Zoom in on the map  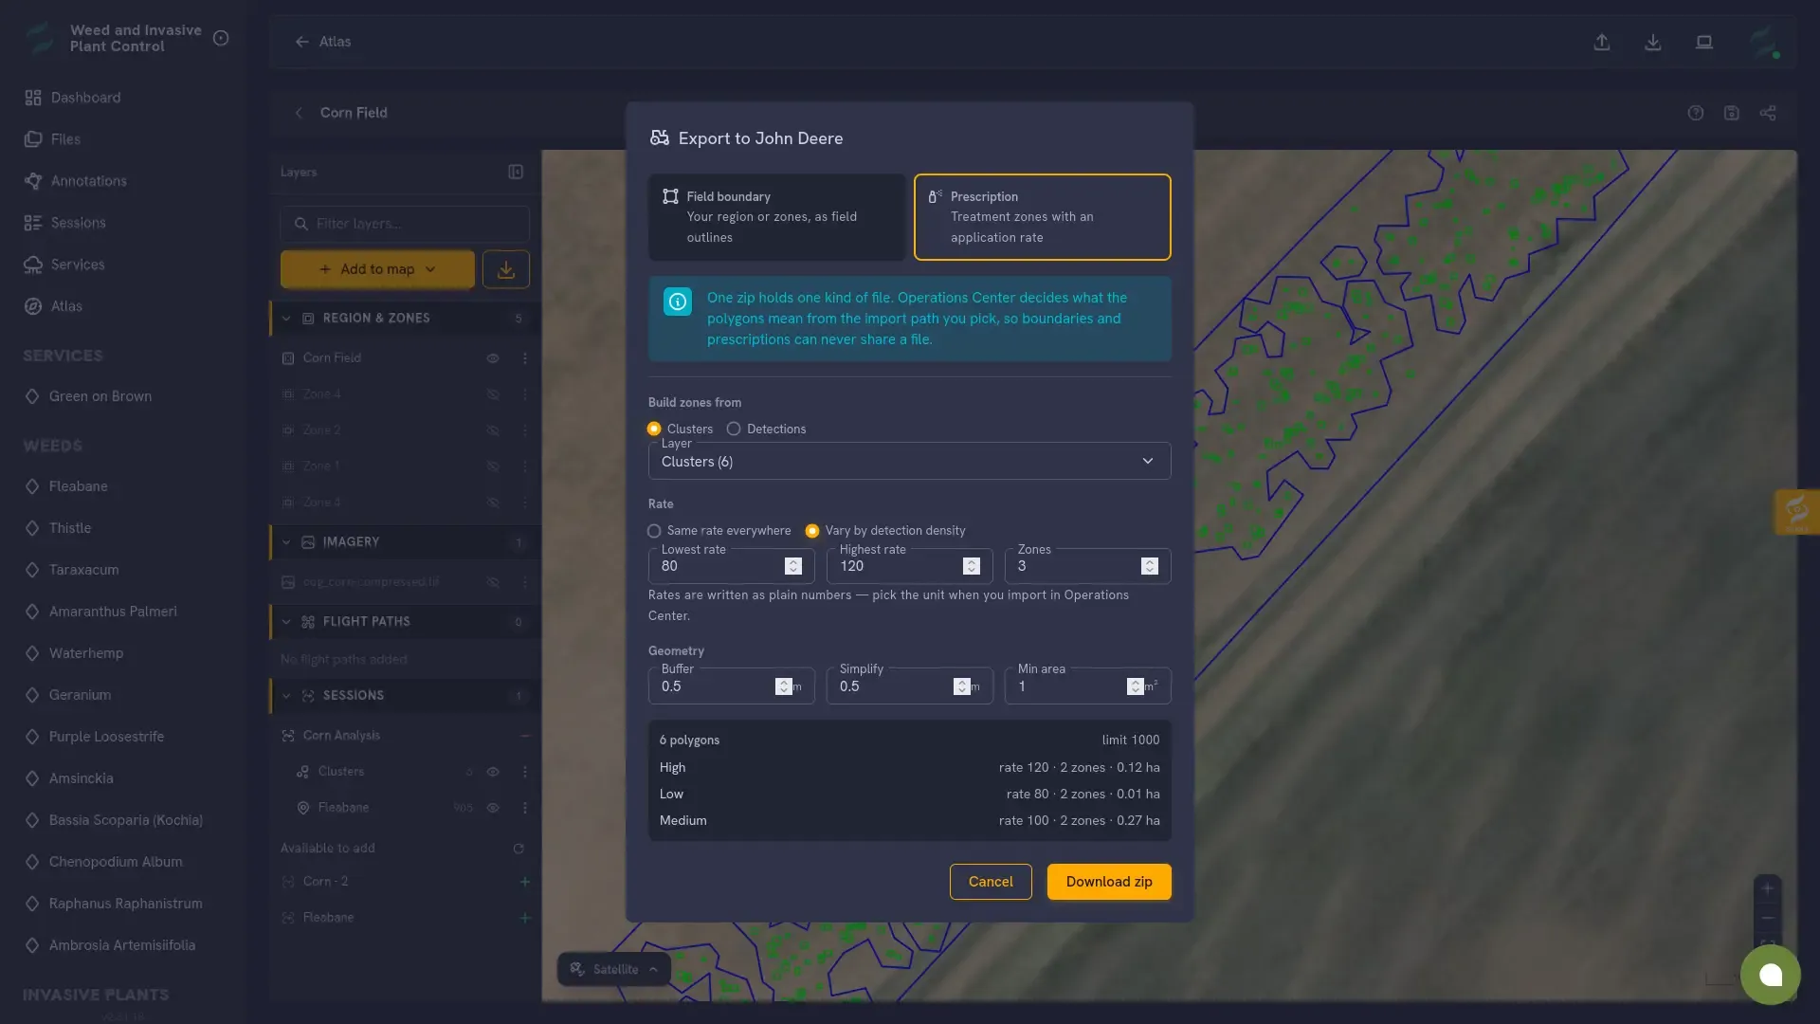[1767, 889]
